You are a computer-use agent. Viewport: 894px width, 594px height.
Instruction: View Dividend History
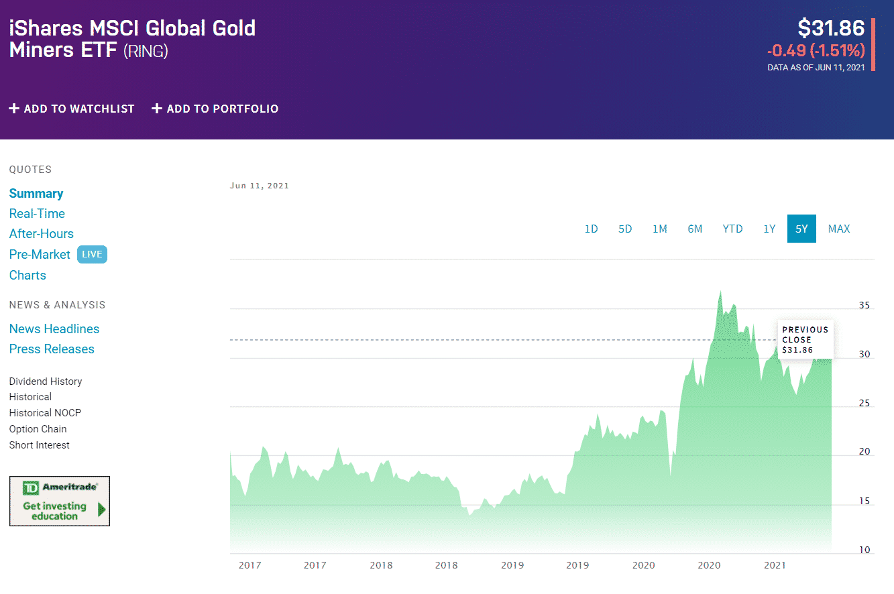(46, 381)
